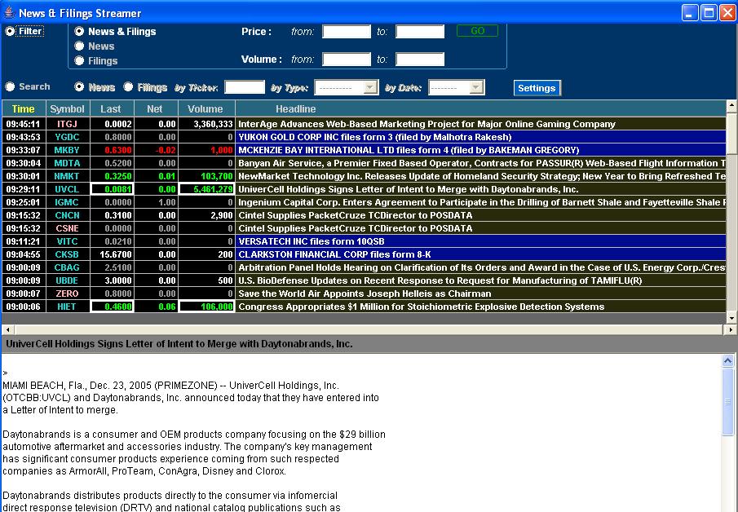Screen dimensions: 738x512
Task: Click the Price from input field
Action: coord(347,32)
